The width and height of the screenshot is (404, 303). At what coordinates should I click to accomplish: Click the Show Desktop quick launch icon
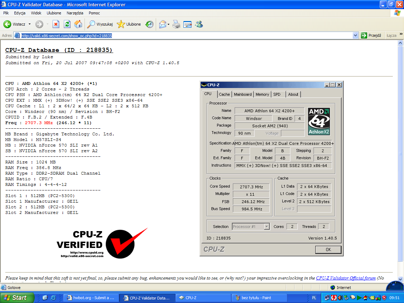tap(45, 298)
